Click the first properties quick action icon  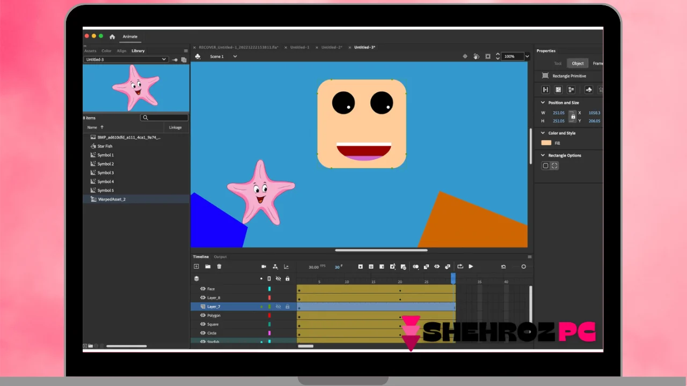[x=545, y=90]
